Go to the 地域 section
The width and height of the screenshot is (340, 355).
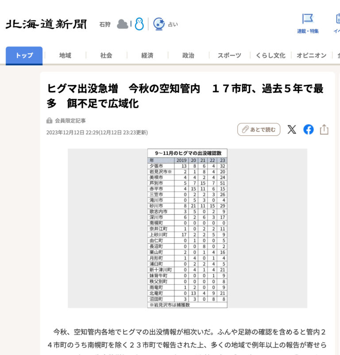coord(65,56)
